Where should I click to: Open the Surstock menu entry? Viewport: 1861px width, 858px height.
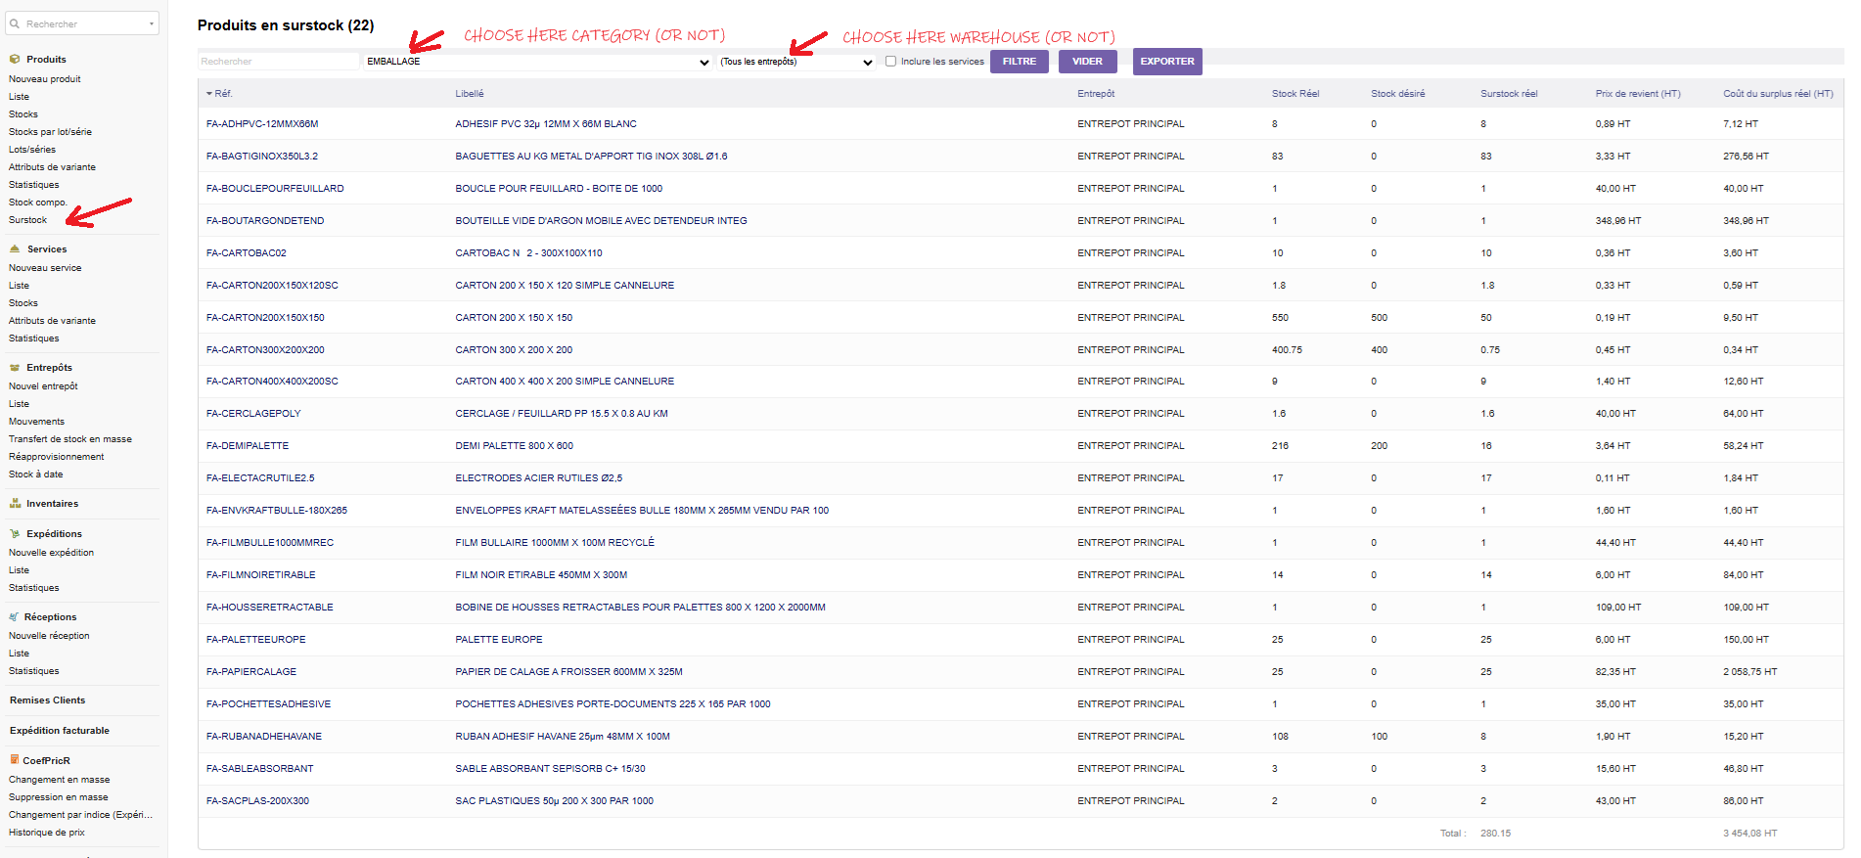[x=27, y=220]
